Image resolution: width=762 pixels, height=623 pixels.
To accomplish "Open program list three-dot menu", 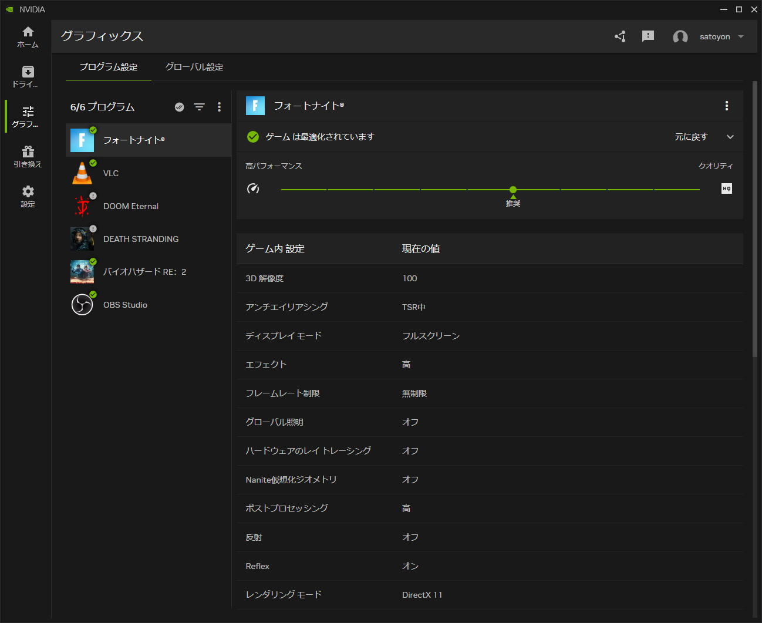I will 220,107.
